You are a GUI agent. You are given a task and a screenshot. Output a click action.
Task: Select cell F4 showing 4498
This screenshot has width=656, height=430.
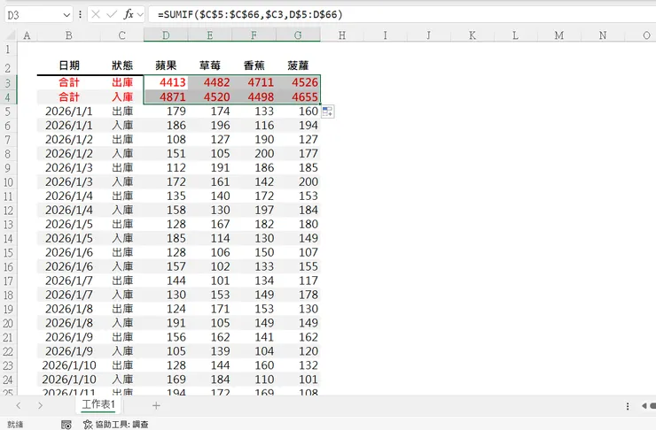pos(254,96)
